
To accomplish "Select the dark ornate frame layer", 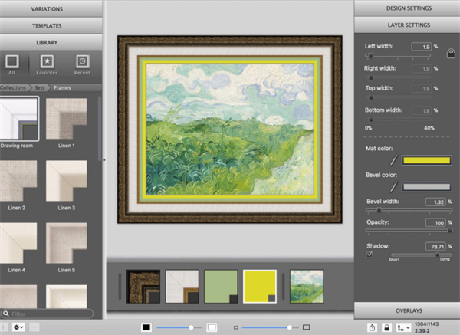I will pos(143,287).
